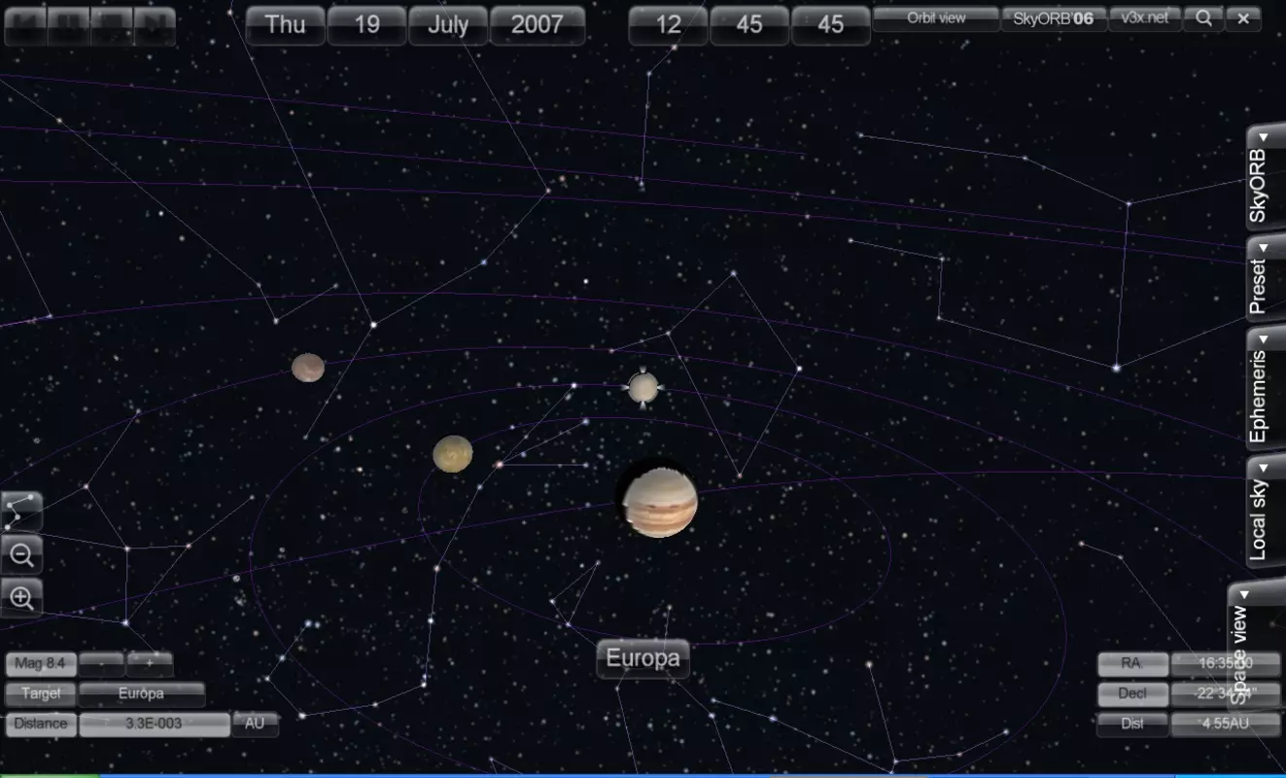Viewport: 1286px width, 778px height.
Task: Click the hour field showing 12
Action: coord(668,25)
